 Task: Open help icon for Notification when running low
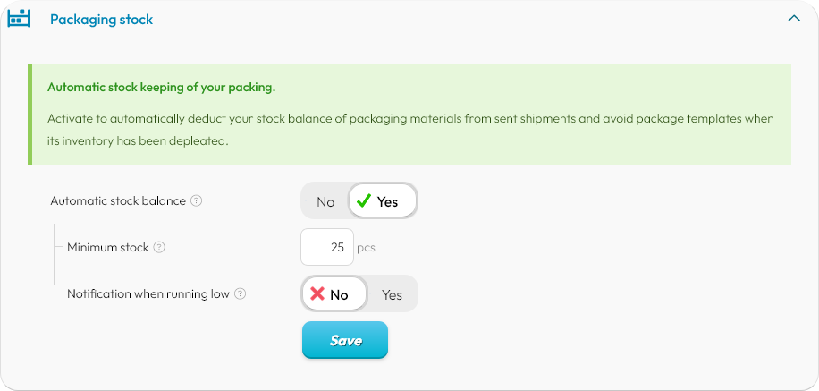[x=240, y=293]
